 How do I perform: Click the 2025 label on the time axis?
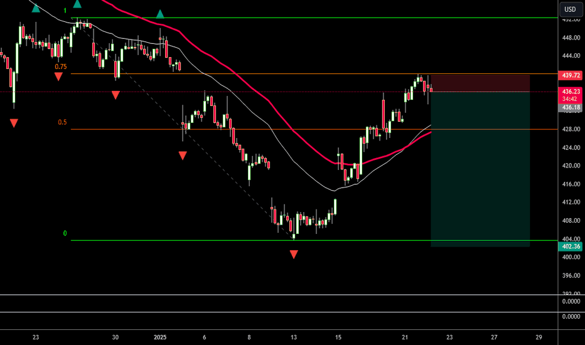pos(160,337)
